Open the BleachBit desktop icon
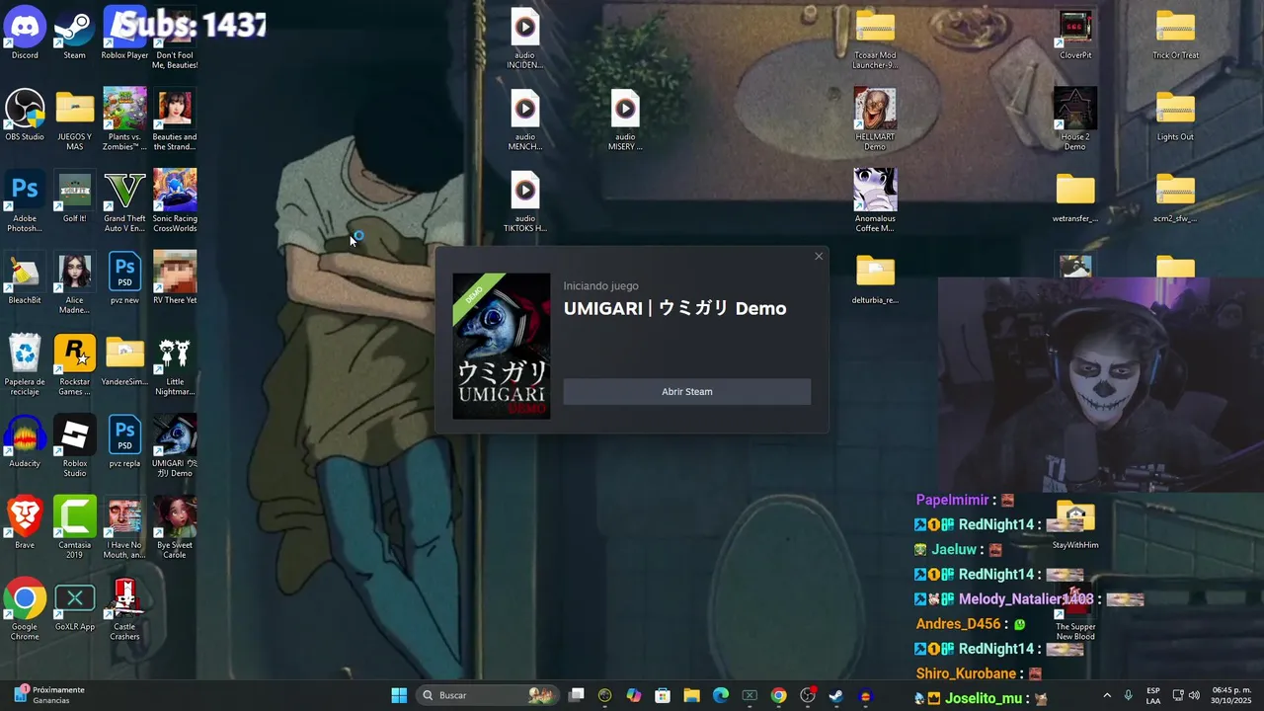1264x711 pixels. tap(25, 278)
